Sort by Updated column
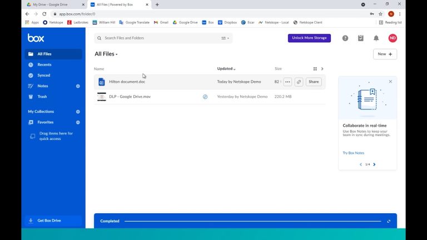Viewport: 427px width, 240px height. (226, 68)
